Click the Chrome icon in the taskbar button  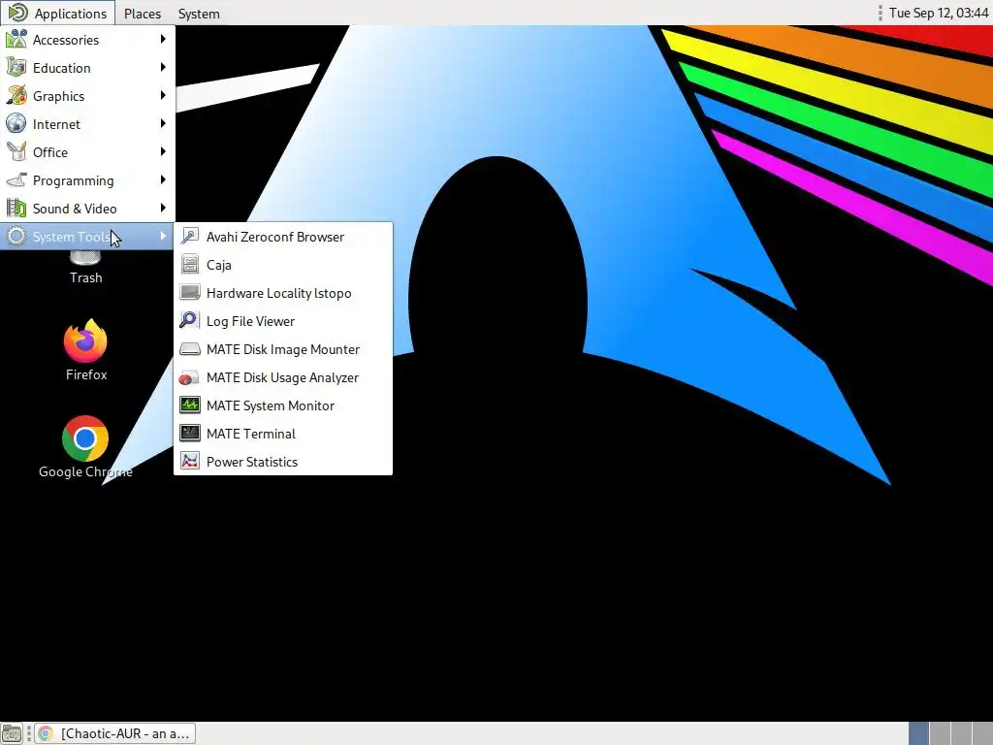coord(46,733)
